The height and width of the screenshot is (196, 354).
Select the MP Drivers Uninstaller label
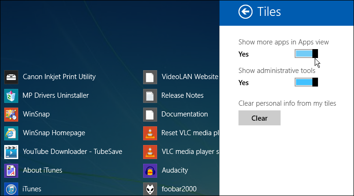point(56,95)
